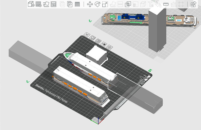Auto orient objects on this plate
Viewport: 201px width, 130px height.
[x=92, y=38]
